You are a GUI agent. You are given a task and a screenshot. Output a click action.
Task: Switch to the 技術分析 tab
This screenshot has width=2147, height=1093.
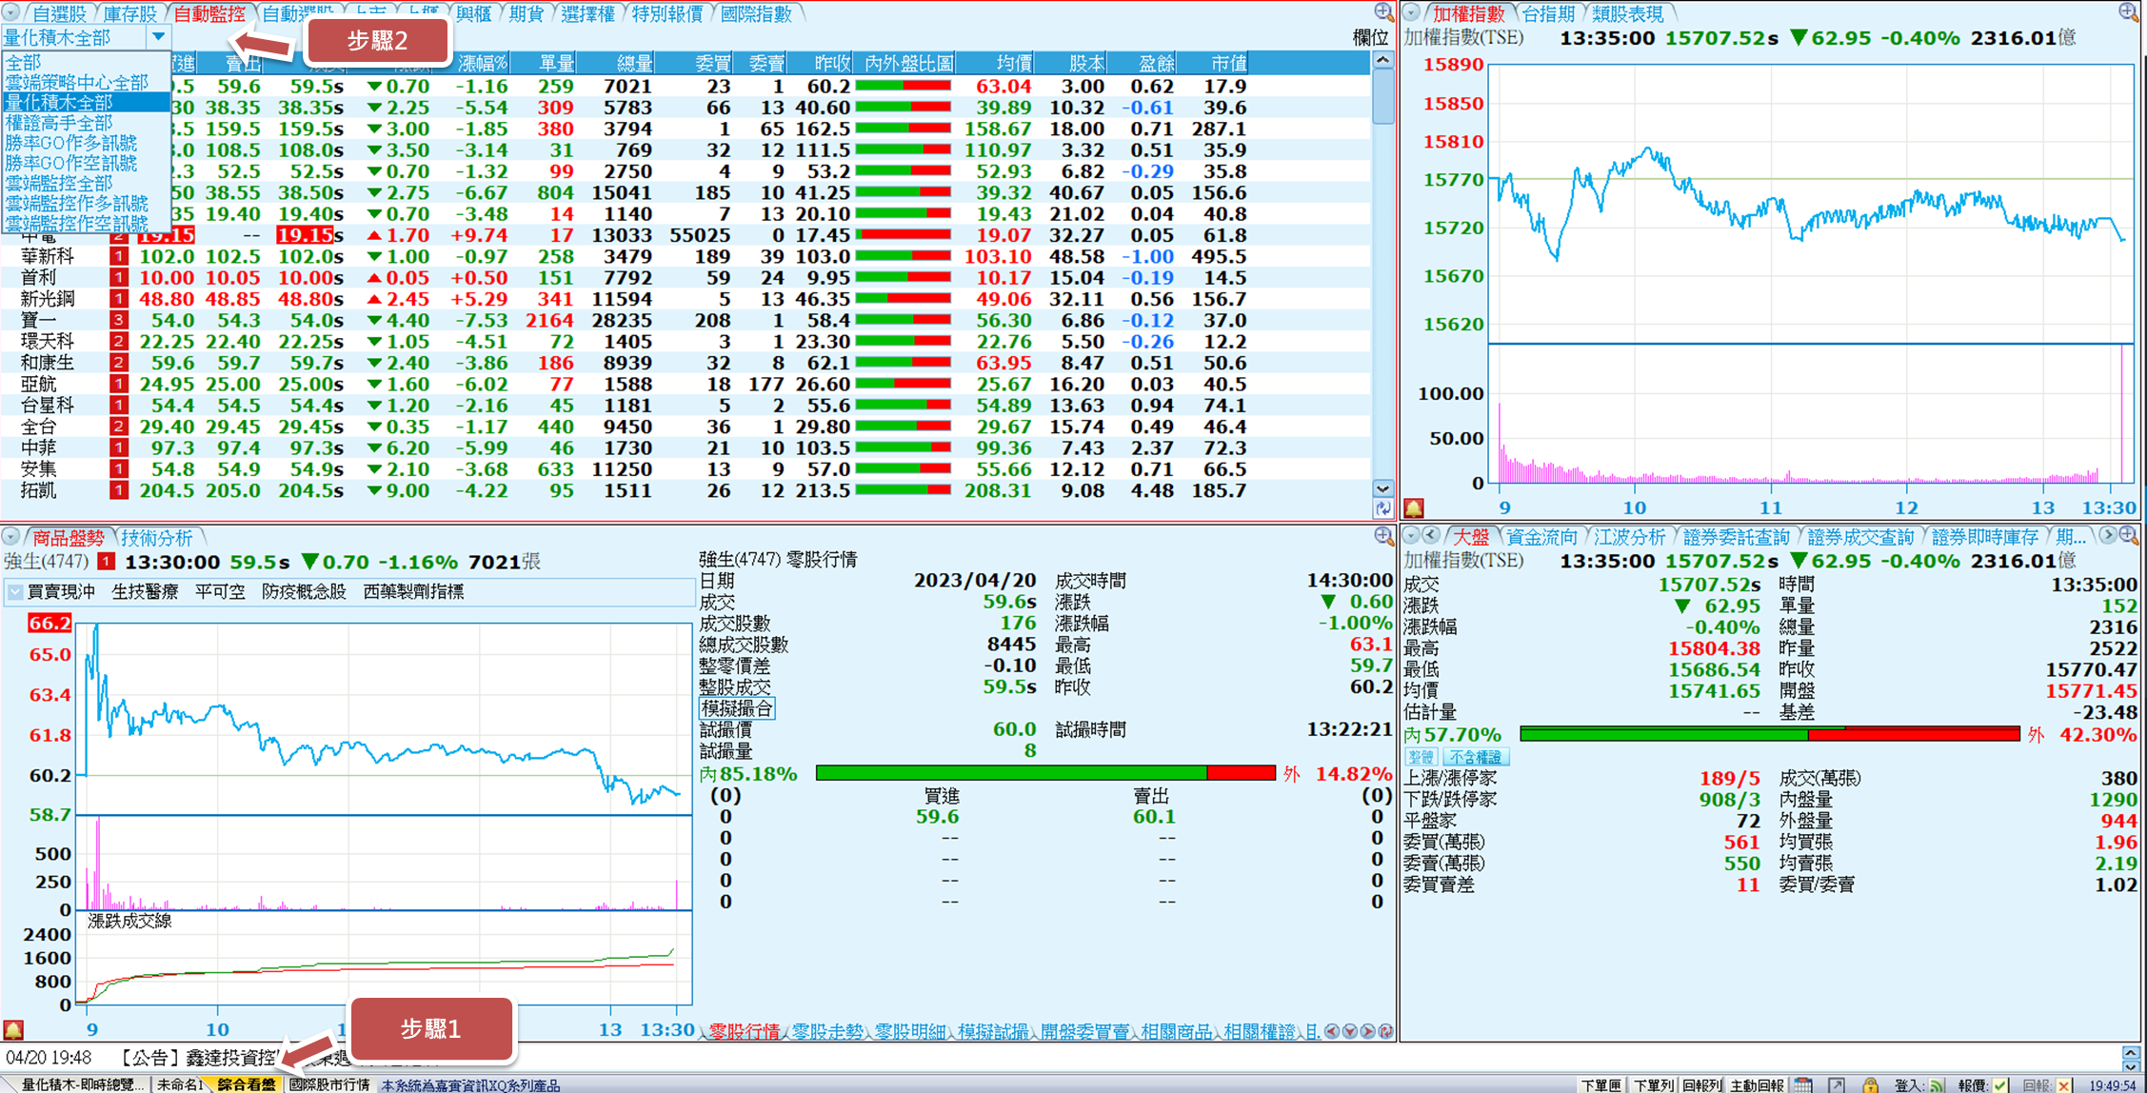pos(156,538)
